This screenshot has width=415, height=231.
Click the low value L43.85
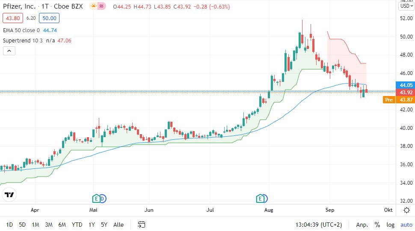tap(163, 6)
